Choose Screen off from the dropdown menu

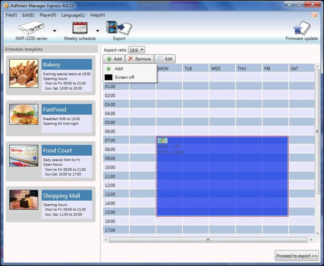[x=130, y=77]
